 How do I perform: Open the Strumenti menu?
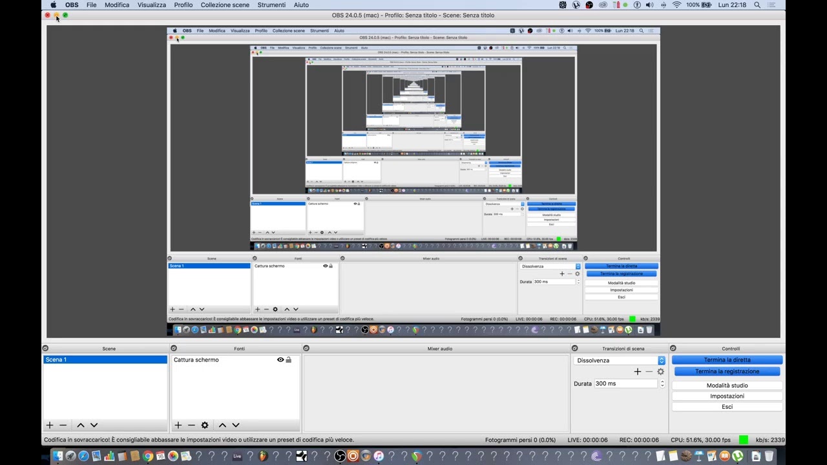pos(271,5)
